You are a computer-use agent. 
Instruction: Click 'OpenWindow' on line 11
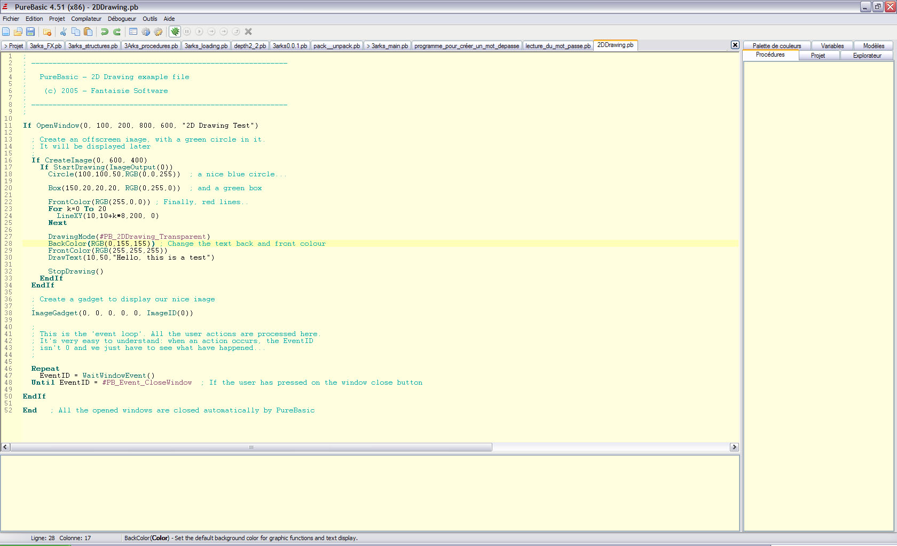[58, 126]
